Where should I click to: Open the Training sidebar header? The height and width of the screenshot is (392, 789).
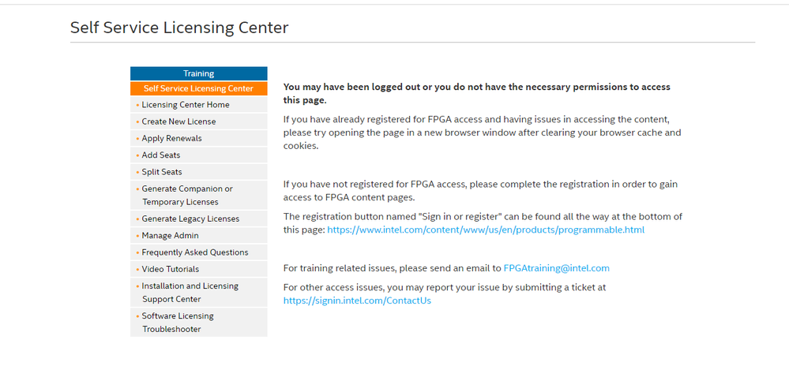[198, 73]
